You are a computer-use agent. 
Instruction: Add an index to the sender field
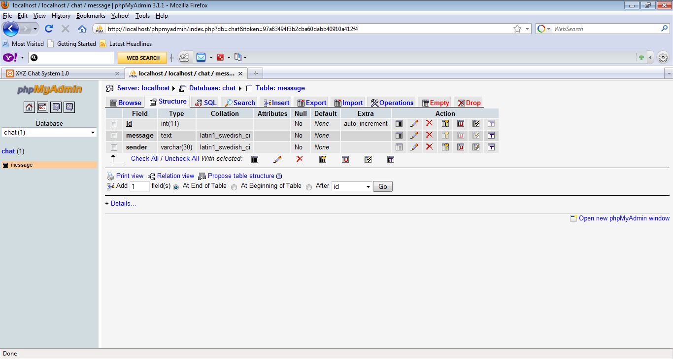475,147
